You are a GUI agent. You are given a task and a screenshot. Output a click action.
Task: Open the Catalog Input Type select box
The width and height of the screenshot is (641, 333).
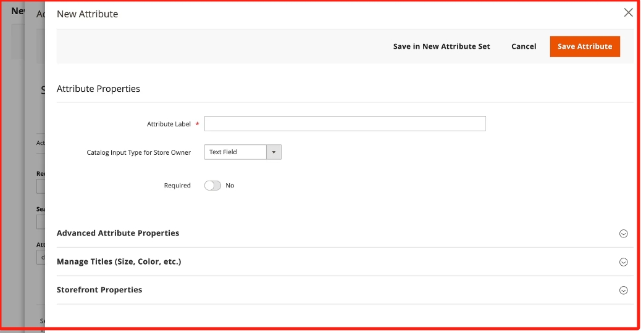coord(236,152)
